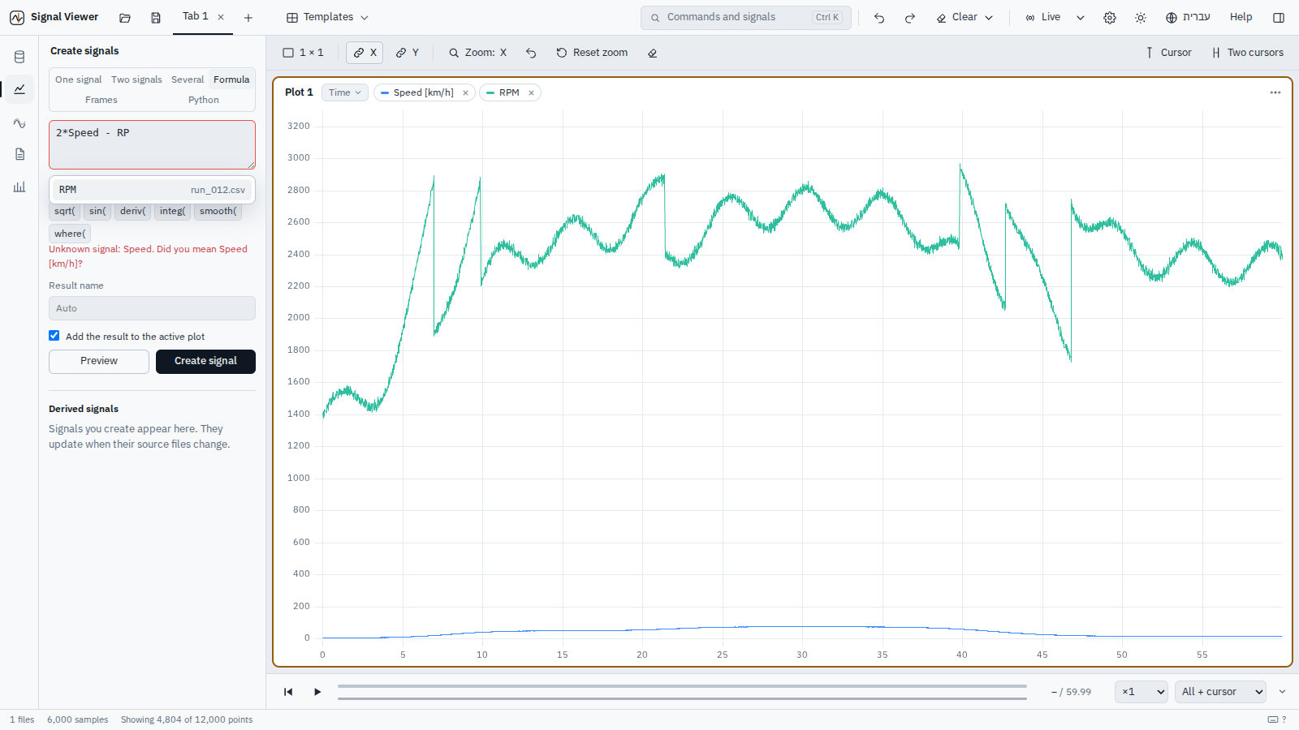Viewport: 1299px width, 730px height.
Task: Open the settings gear icon
Action: (1110, 17)
